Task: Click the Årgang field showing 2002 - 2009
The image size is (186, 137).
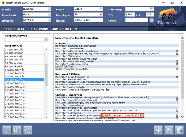Action: (x=87, y=20)
